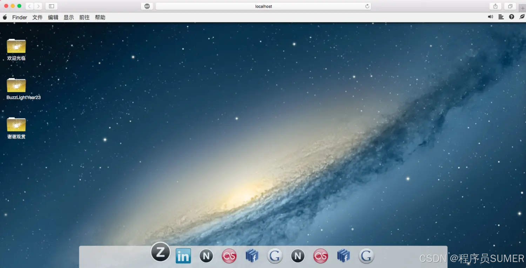
Task: Open the 文件 menu
Action: [38, 17]
